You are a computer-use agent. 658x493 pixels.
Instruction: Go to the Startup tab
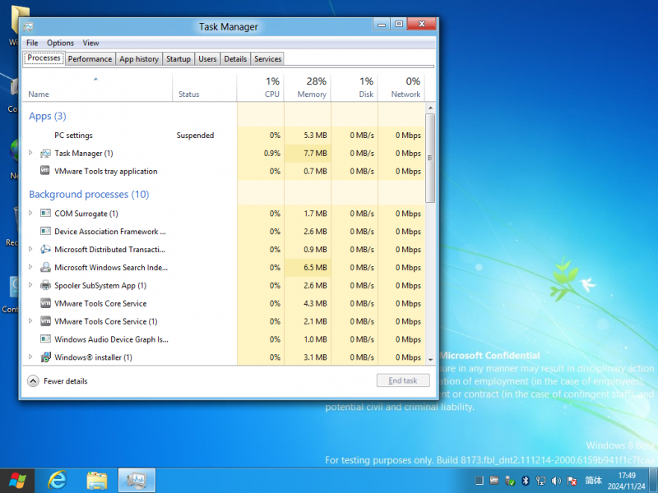click(x=178, y=59)
